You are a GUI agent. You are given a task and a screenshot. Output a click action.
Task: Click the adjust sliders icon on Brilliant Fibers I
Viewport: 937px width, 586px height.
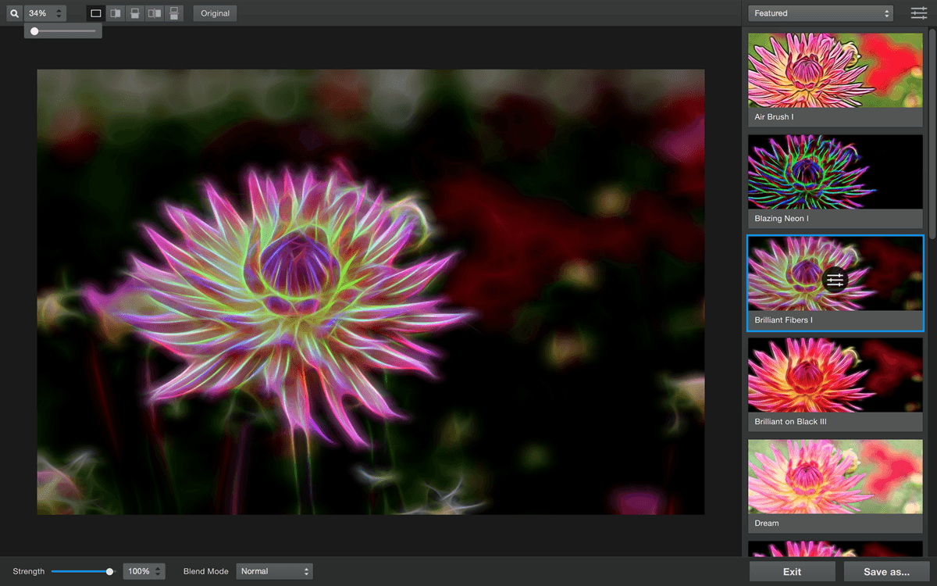coord(835,279)
